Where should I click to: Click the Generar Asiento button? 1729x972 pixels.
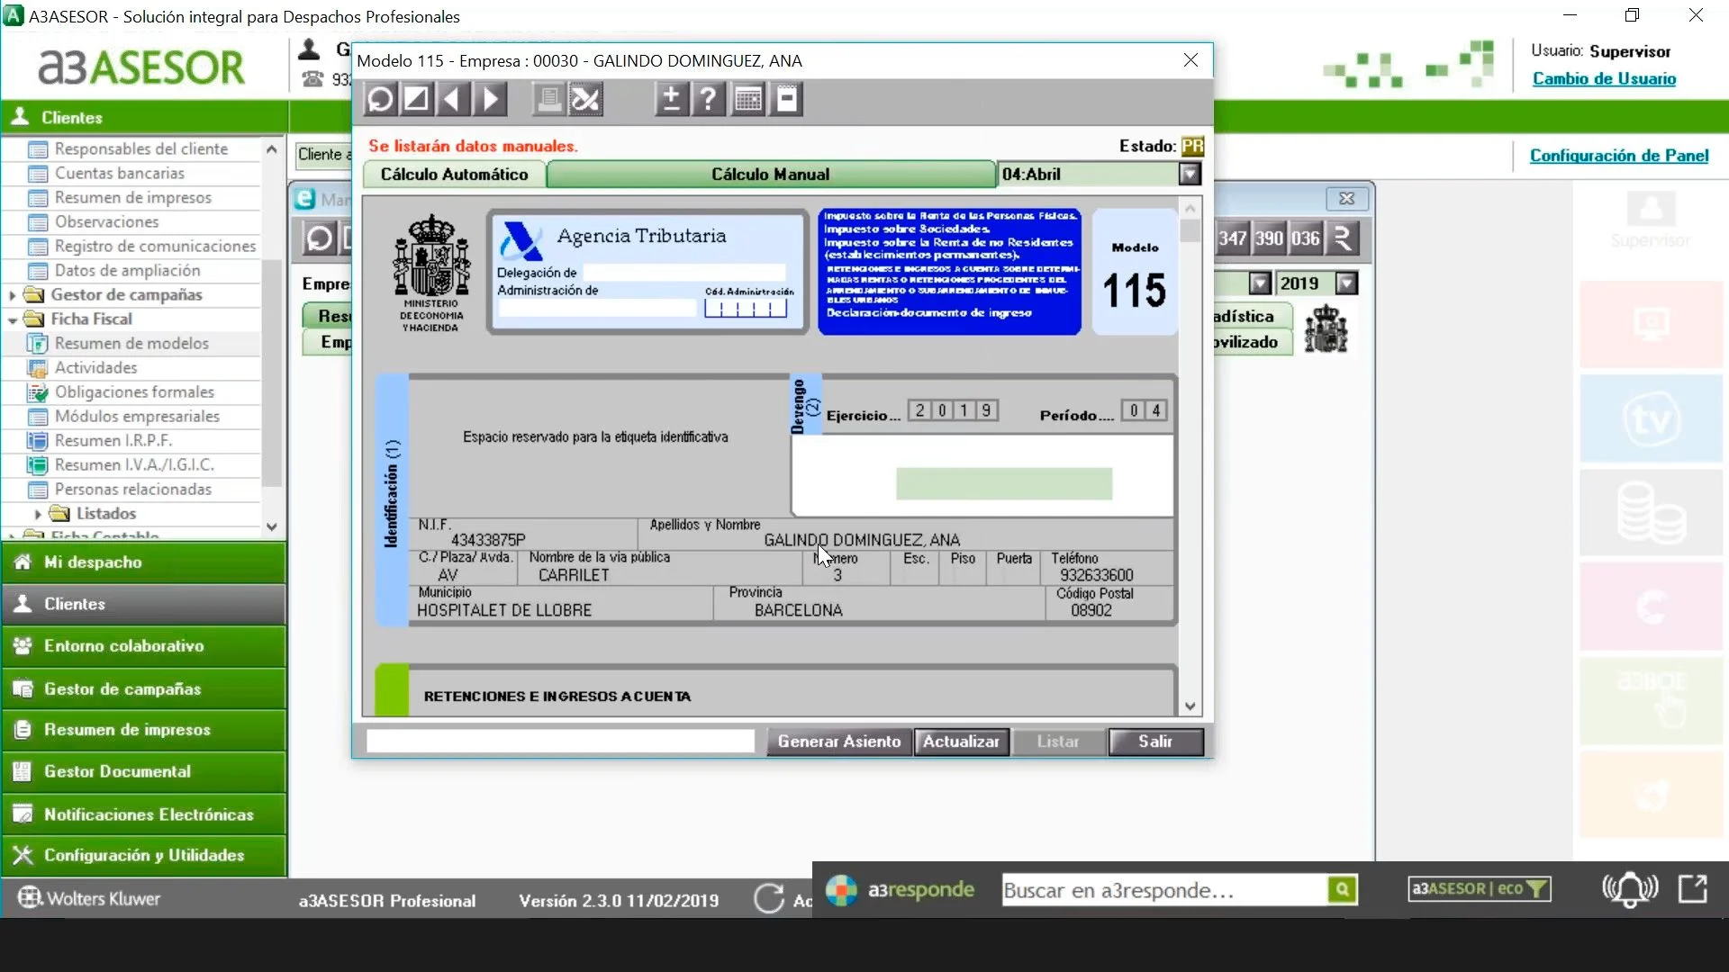tap(839, 742)
